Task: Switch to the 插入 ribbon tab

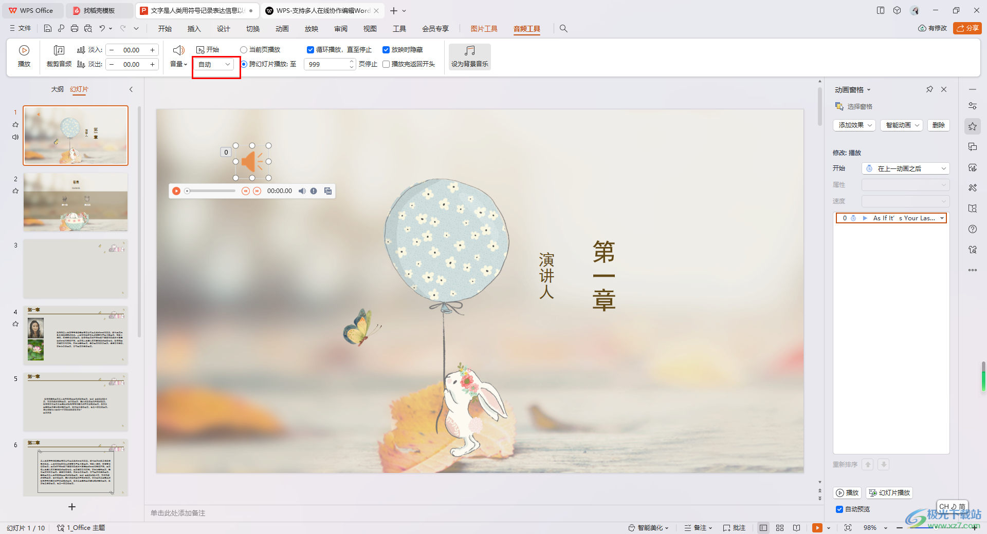Action: pos(194,29)
